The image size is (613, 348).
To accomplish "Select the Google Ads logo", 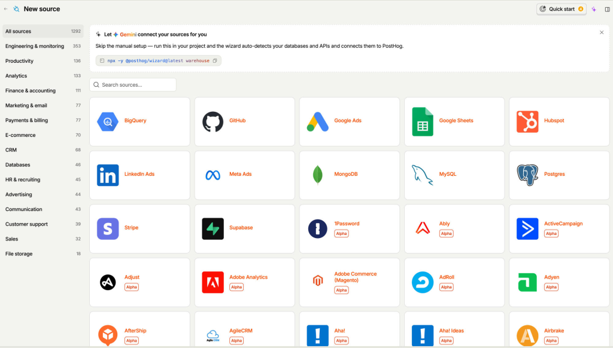I will pyautogui.click(x=317, y=121).
